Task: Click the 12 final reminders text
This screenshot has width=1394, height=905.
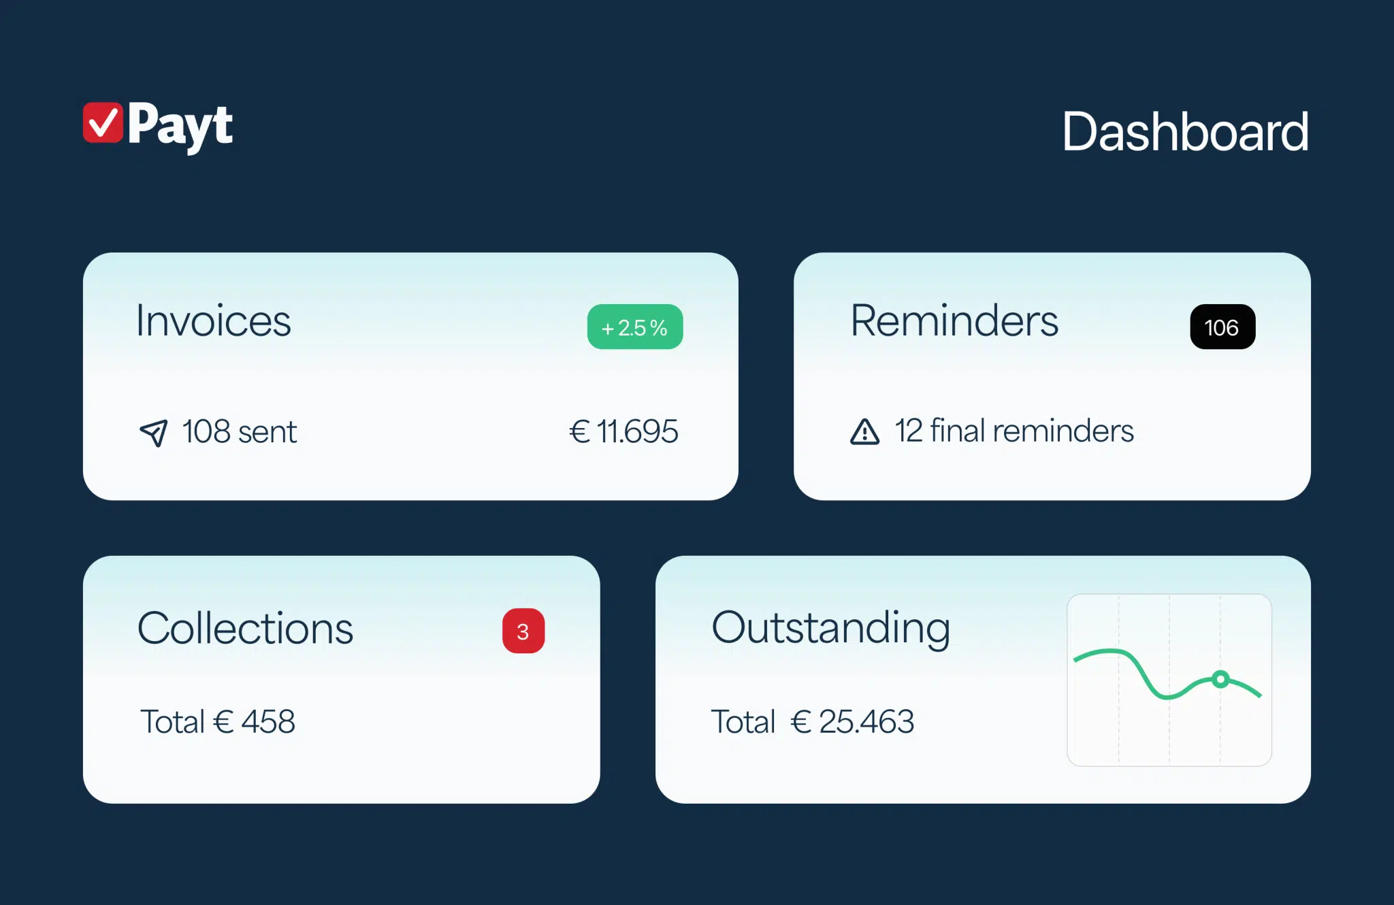Action: click(x=1014, y=431)
